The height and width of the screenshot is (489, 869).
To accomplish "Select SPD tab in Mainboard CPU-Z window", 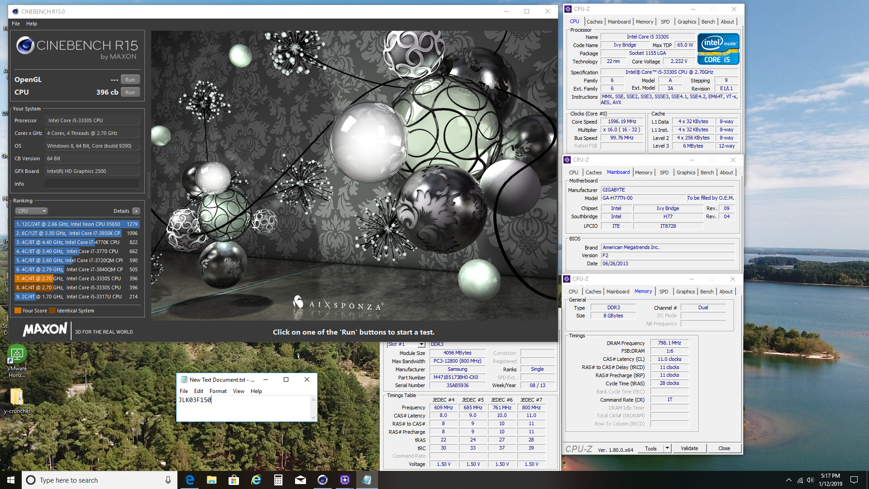I will point(664,173).
